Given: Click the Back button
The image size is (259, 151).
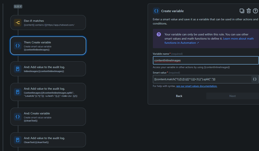Looking at the screenshot, I should click(x=179, y=96).
